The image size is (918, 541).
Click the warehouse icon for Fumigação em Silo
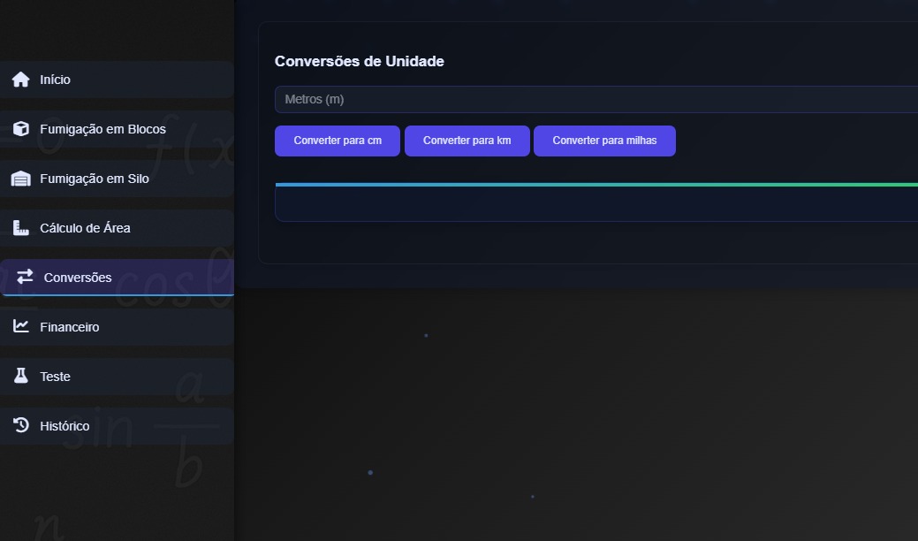[21, 179]
